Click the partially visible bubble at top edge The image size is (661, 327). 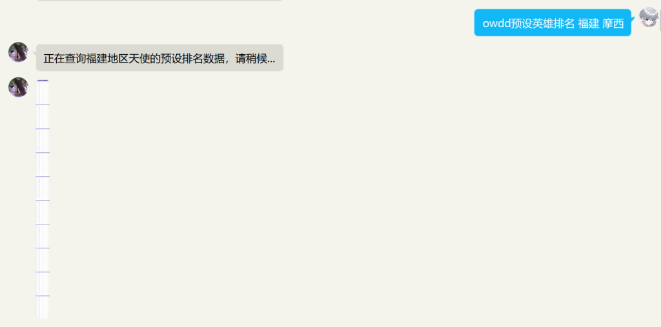coord(159,1)
